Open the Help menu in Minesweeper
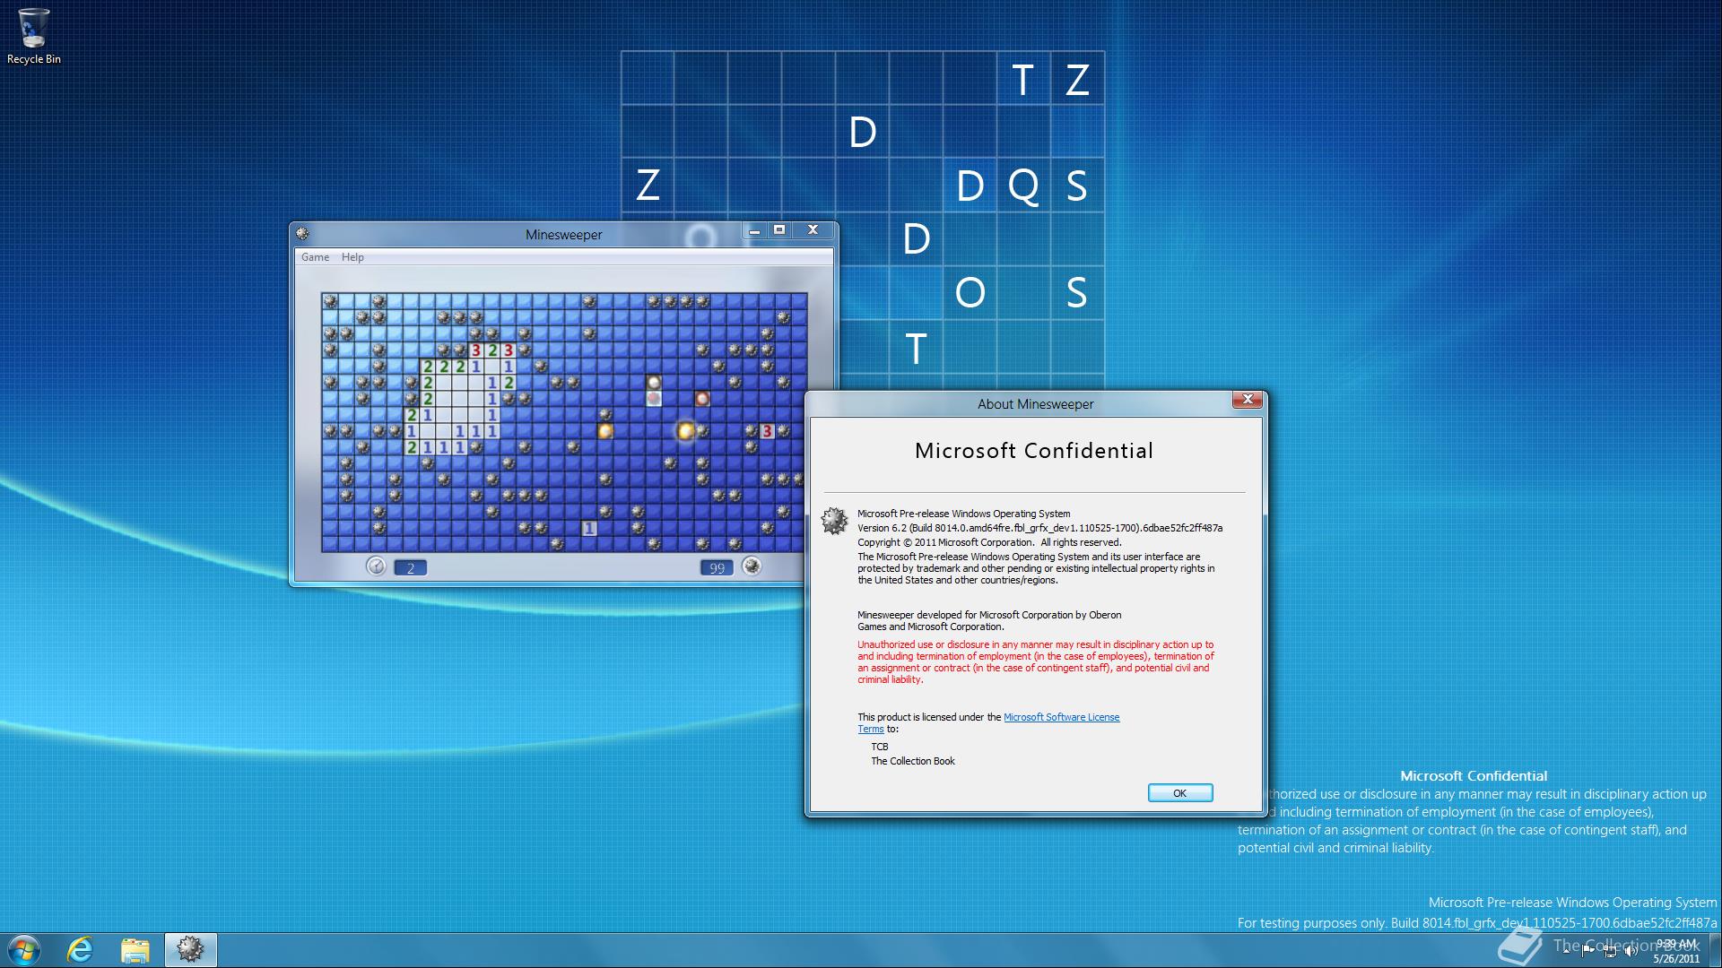This screenshot has width=1722, height=968. pos(352,257)
